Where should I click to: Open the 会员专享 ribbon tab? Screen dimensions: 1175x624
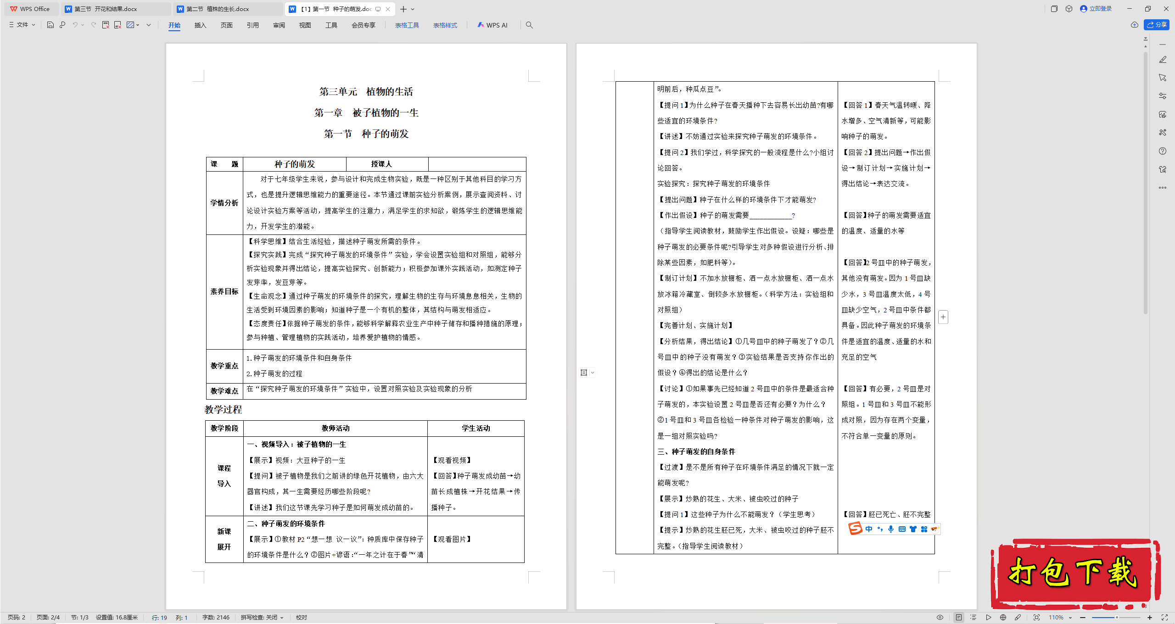point(364,25)
